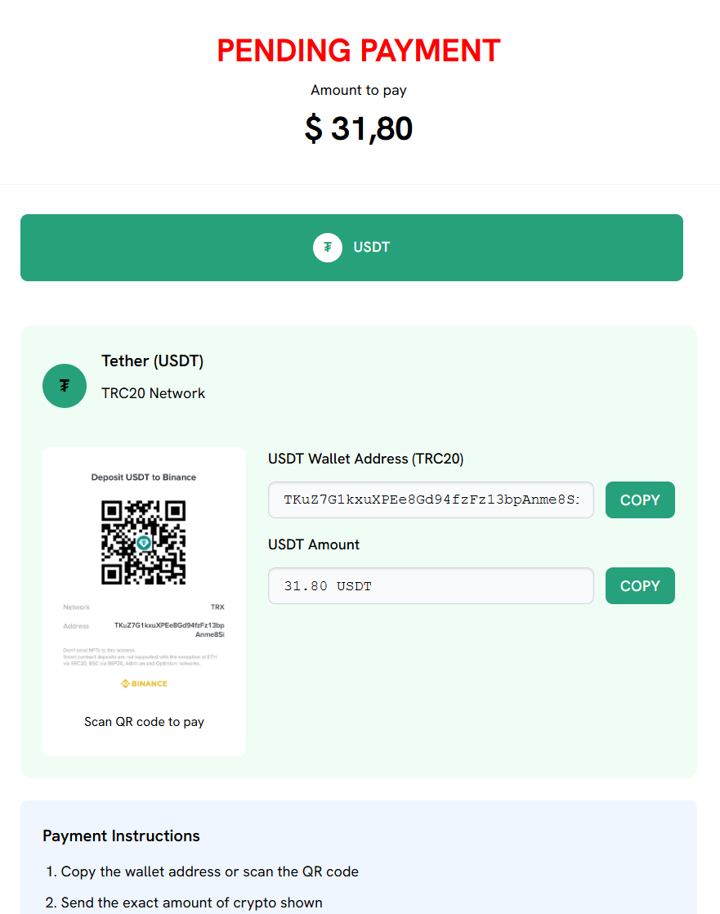Click the Payment Instructions heading

coord(121,836)
